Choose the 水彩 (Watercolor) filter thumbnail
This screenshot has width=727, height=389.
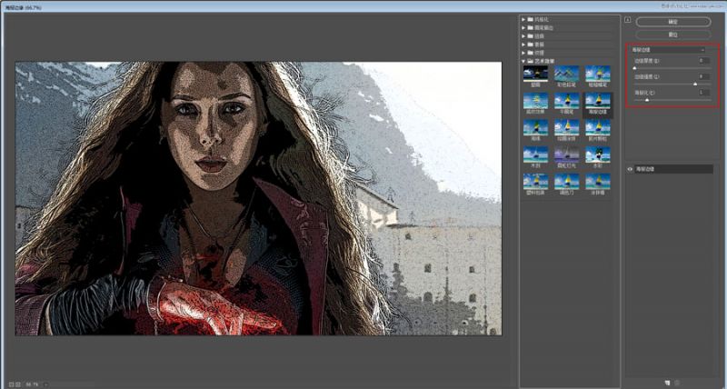coord(597,155)
